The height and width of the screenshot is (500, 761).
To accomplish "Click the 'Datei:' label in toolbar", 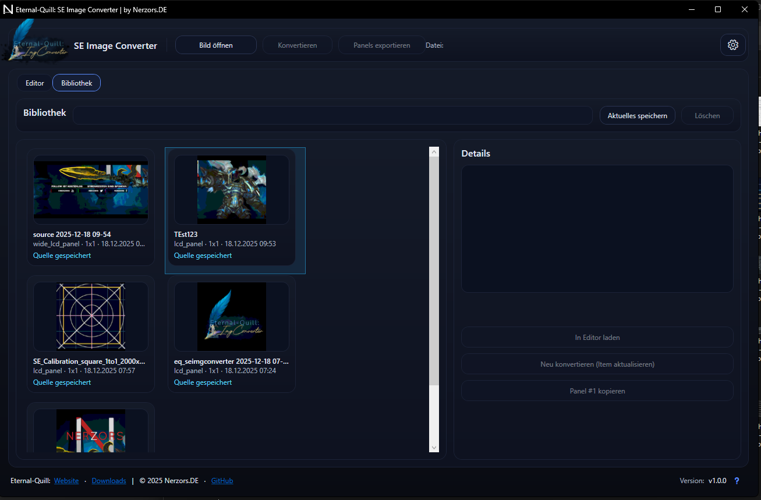I will 434,45.
